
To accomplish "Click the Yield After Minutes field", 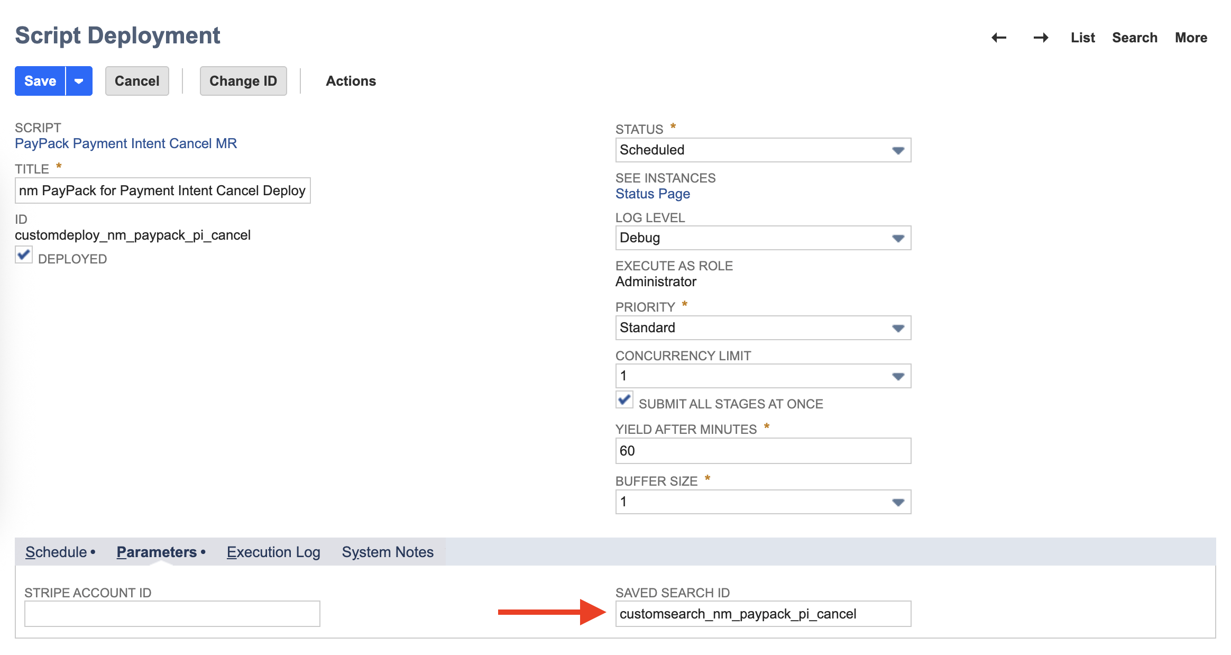I will point(763,451).
